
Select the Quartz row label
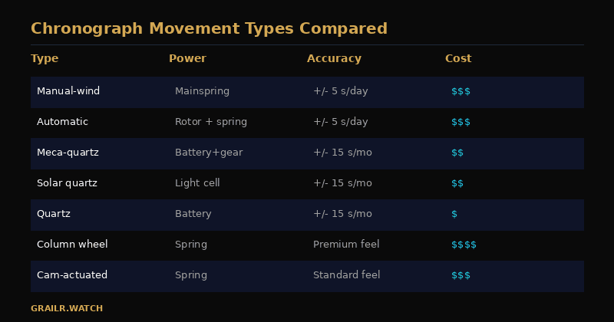(54, 214)
